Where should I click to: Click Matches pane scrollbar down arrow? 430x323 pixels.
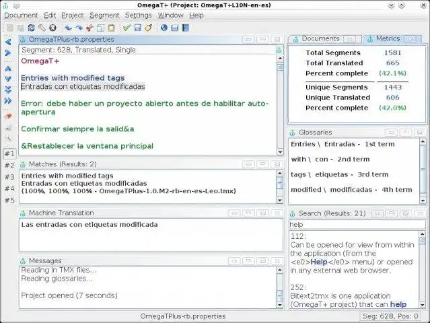pyautogui.click(x=280, y=201)
